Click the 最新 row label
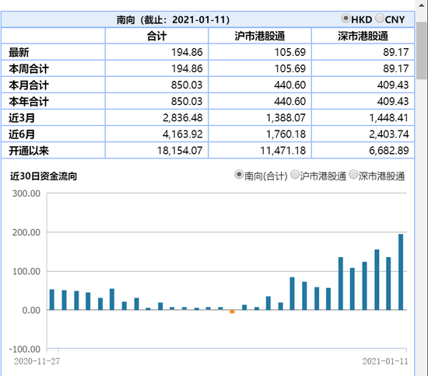428x376 pixels. click(19, 52)
